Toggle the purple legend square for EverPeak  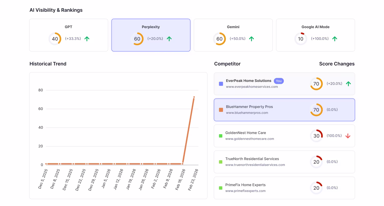pyautogui.click(x=221, y=84)
